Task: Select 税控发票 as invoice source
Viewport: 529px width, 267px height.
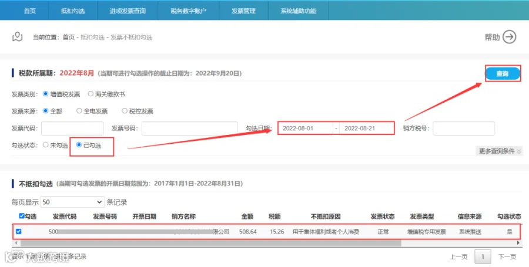Action: pyautogui.click(x=125, y=110)
